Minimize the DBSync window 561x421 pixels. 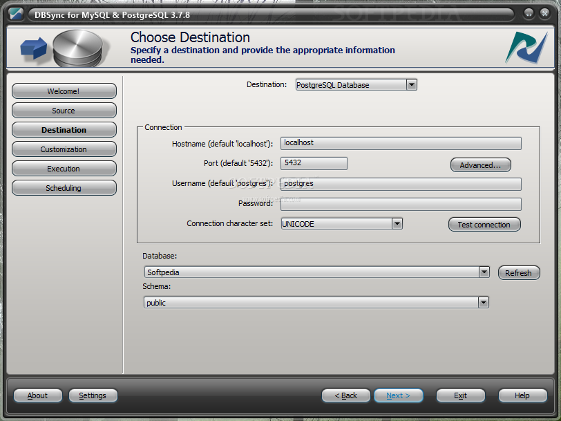(x=529, y=14)
